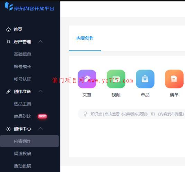Open the 账户管理 menu heading
This screenshot has height=172, width=185.
(22, 42)
